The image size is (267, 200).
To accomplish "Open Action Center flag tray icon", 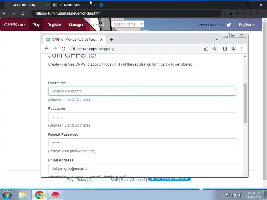I will pos(234,195).
